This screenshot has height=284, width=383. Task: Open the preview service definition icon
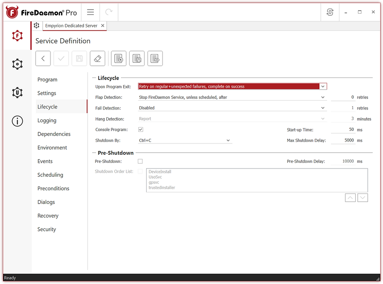point(155,58)
